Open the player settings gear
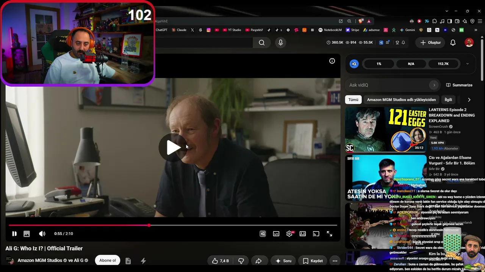The image size is (485, 272). coord(289,234)
